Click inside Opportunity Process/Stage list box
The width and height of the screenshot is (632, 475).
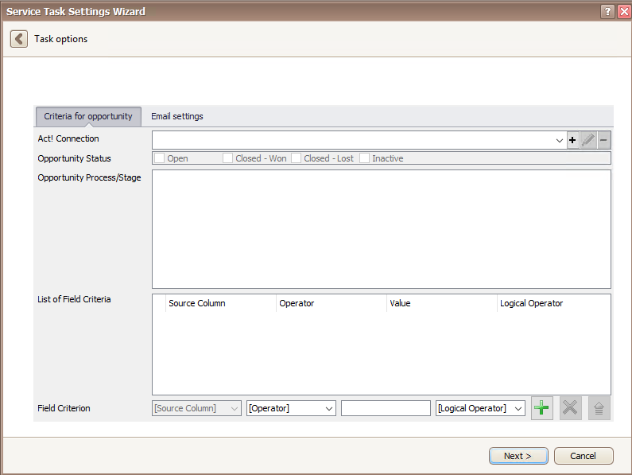click(x=382, y=229)
